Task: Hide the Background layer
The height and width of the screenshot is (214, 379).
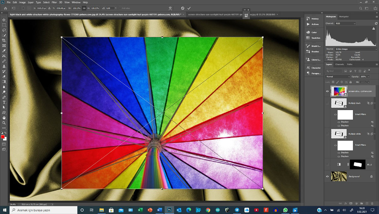Action: tap(327, 176)
